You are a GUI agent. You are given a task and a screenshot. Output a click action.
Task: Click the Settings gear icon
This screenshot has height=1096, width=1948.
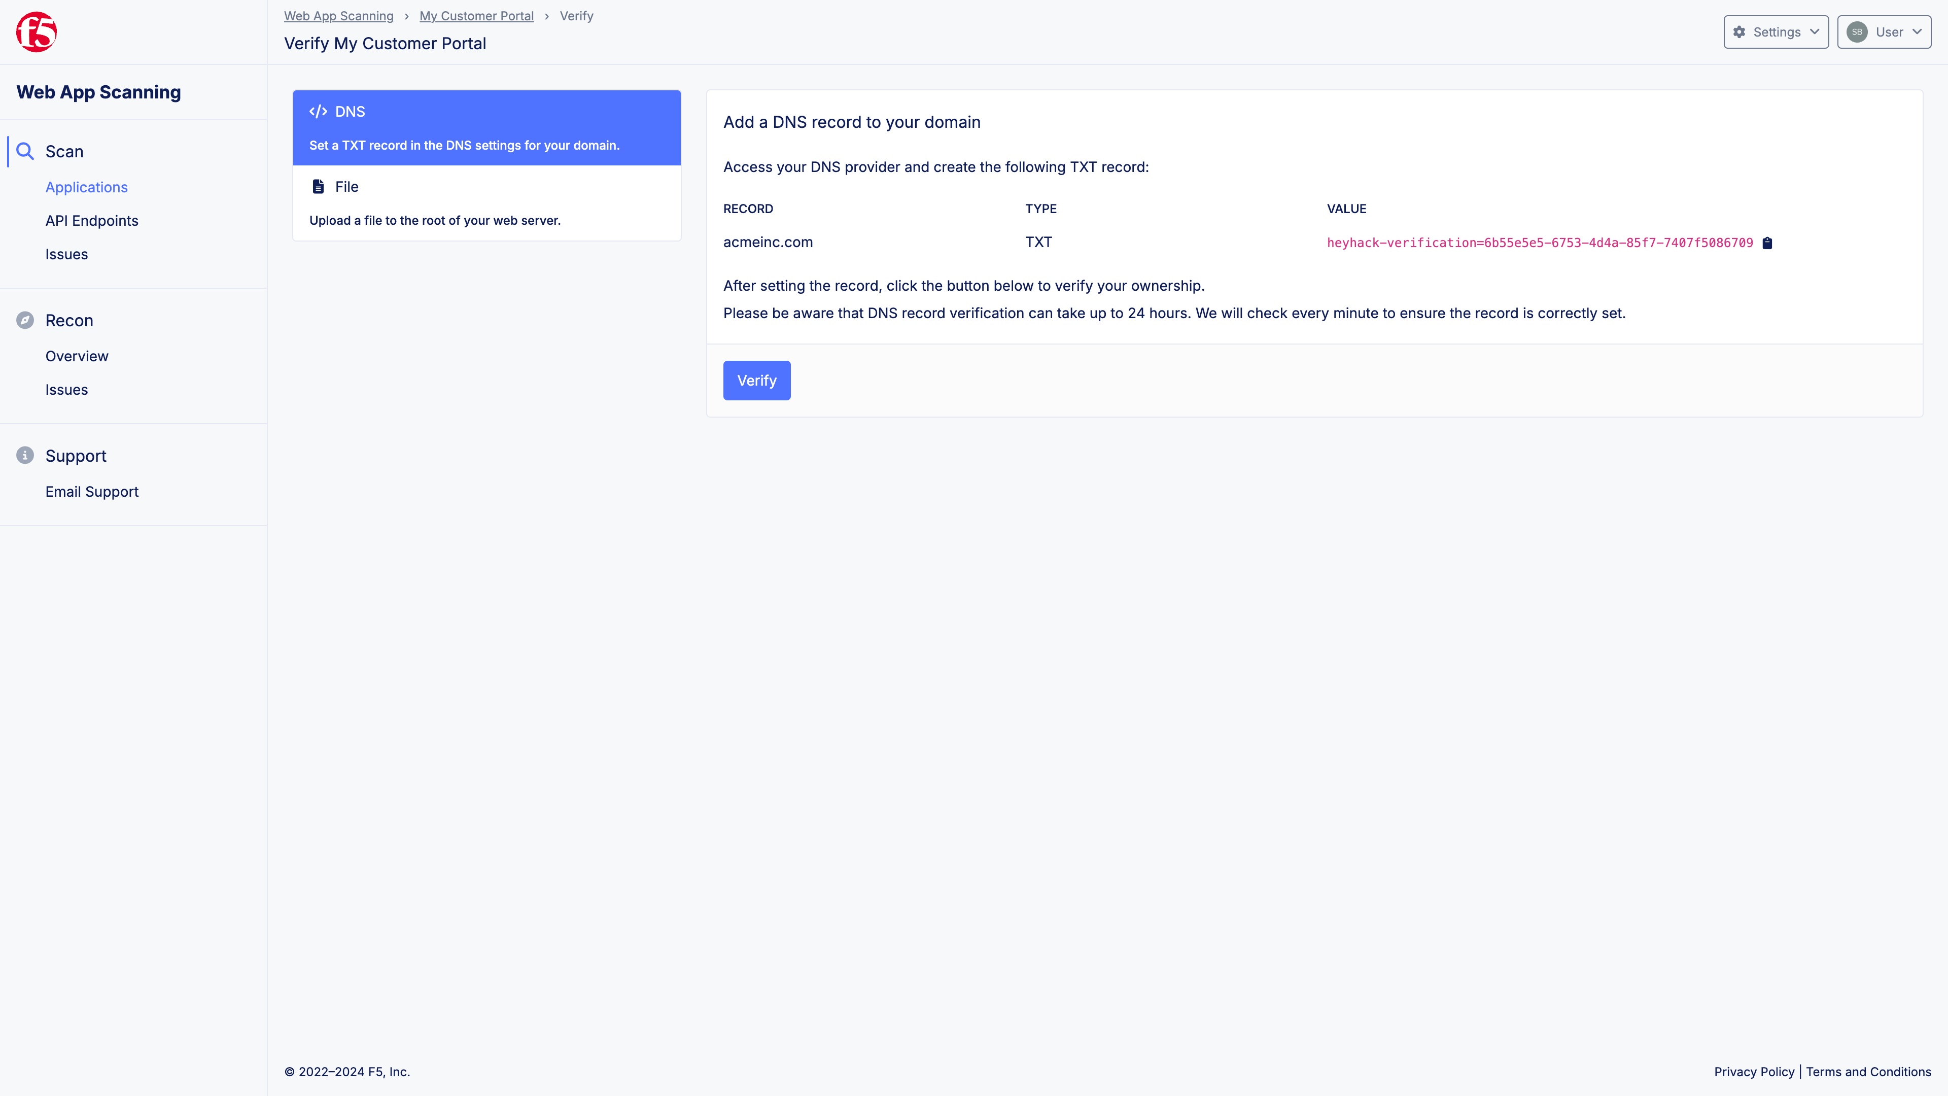[1740, 32]
